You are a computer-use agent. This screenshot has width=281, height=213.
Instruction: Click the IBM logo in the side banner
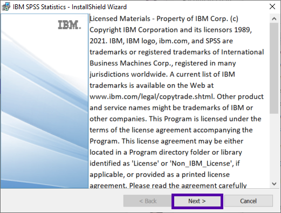[70, 25]
